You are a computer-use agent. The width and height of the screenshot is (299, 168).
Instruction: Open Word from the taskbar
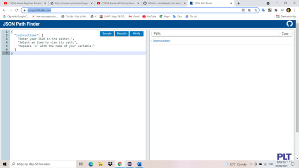pos(139,164)
